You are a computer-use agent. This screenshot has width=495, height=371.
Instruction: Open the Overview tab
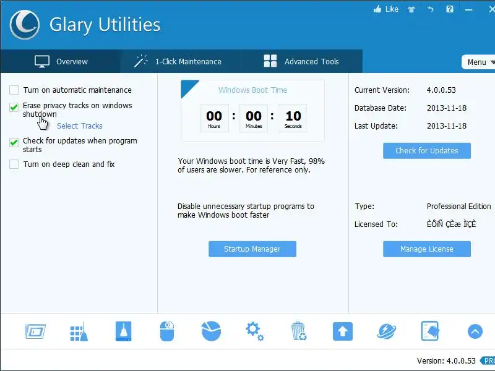click(61, 61)
